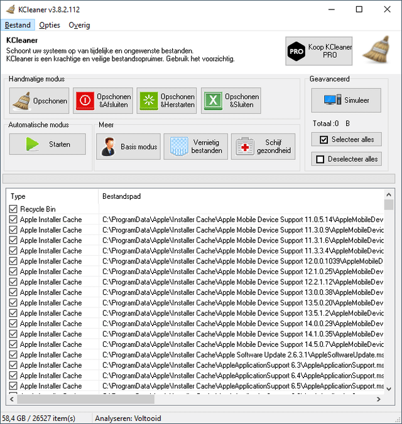Image resolution: width=402 pixels, height=424 pixels.
Task: Select path of Mobile Device Support 11.3.3.4
Action: click(242, 251)
